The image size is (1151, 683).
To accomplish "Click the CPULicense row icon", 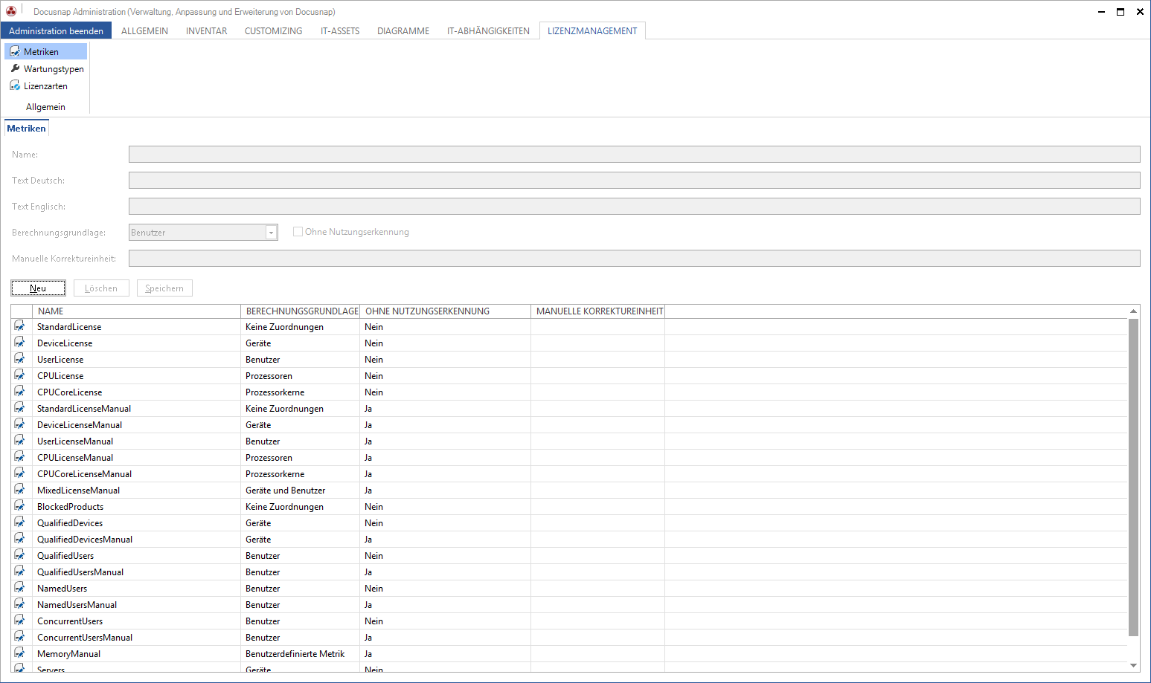I will point(19,375).
